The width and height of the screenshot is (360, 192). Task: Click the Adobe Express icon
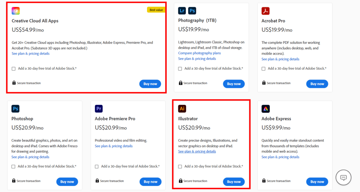[265, 109]
